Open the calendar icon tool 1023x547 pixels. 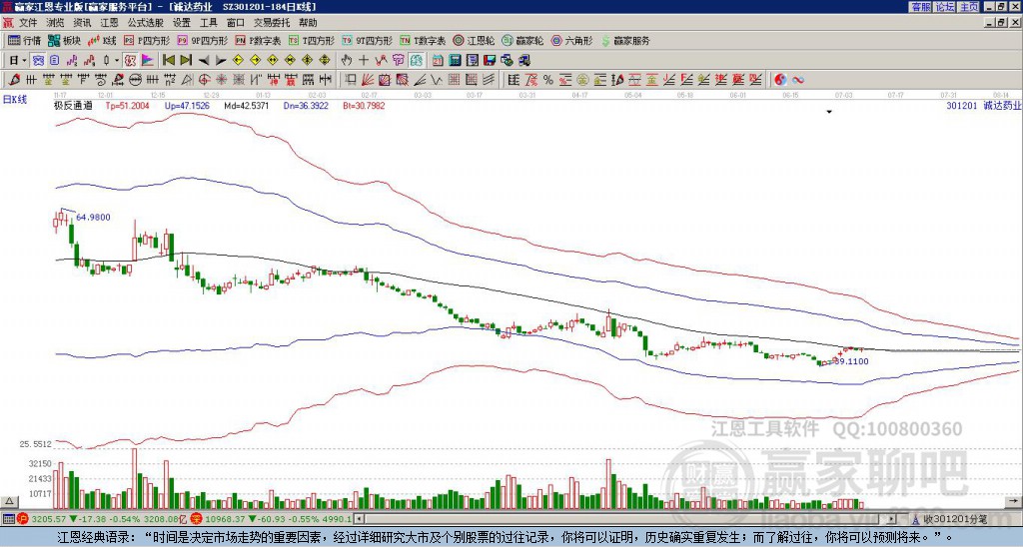438,61
